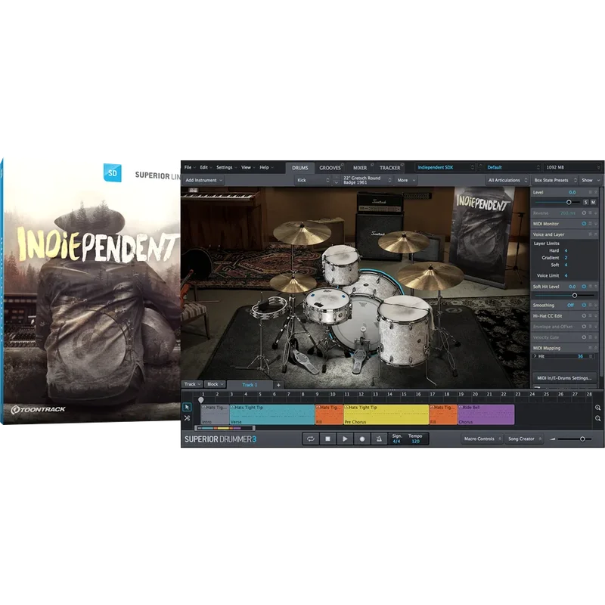Mute the instrument with M button
Viewport: 605px width, 605px height.
pyautogui.click(x=594, y=202)
